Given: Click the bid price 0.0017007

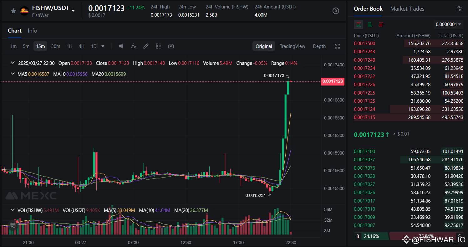Looking at the screenshot, I should click(x=364, y=225).
